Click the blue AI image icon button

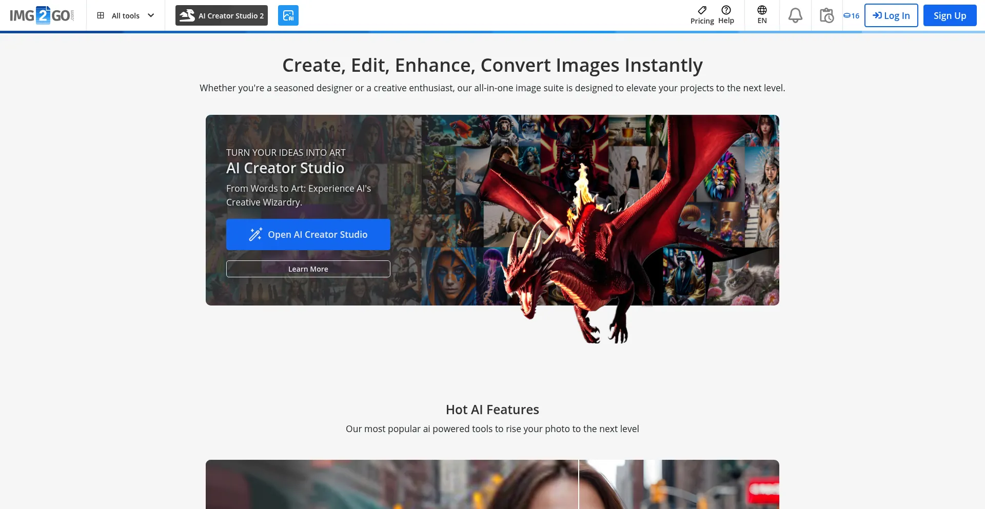(288, 15)
